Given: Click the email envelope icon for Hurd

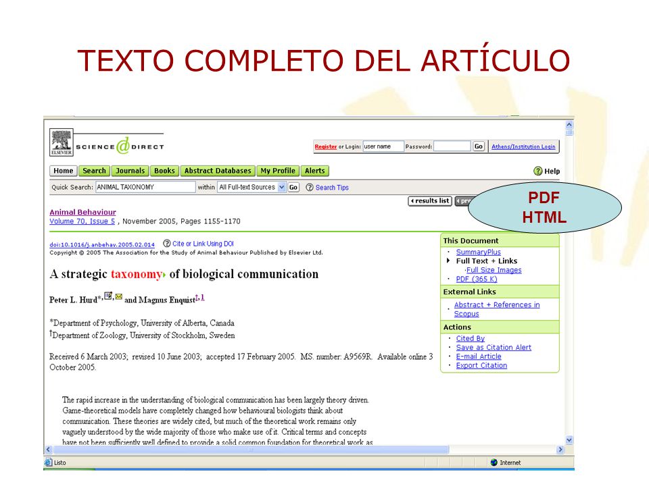Looking at the screenshot, I should click(119, 296).
